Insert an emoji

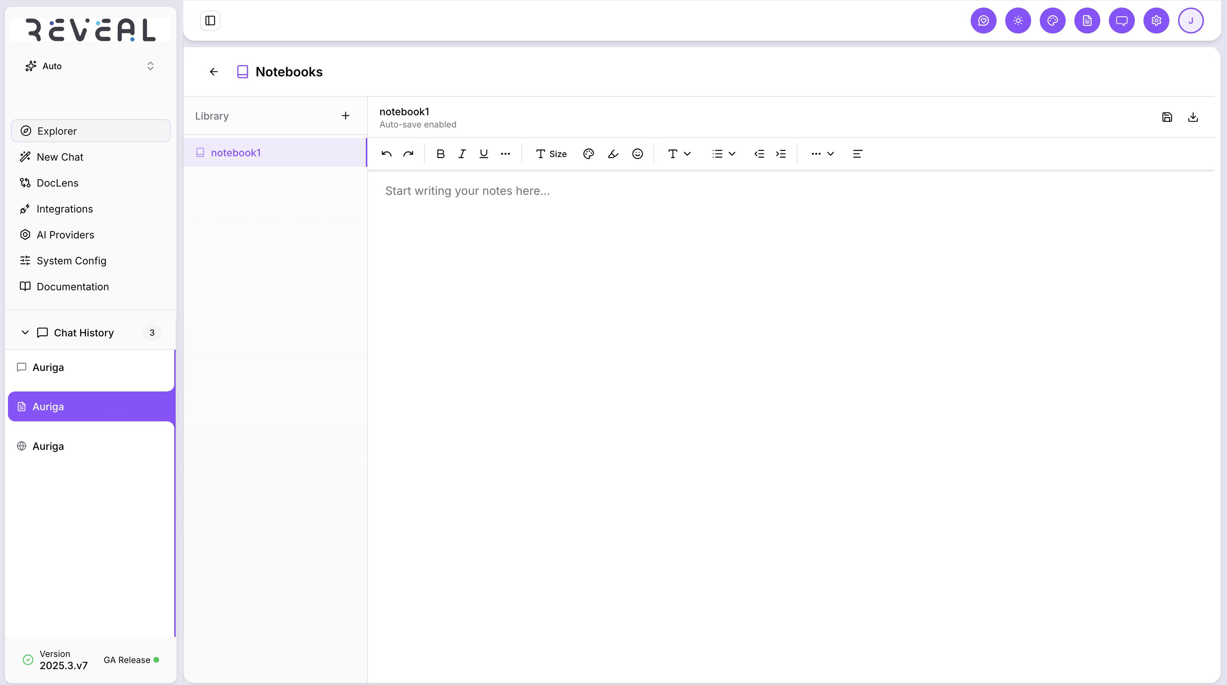click(x=637, y=154)
